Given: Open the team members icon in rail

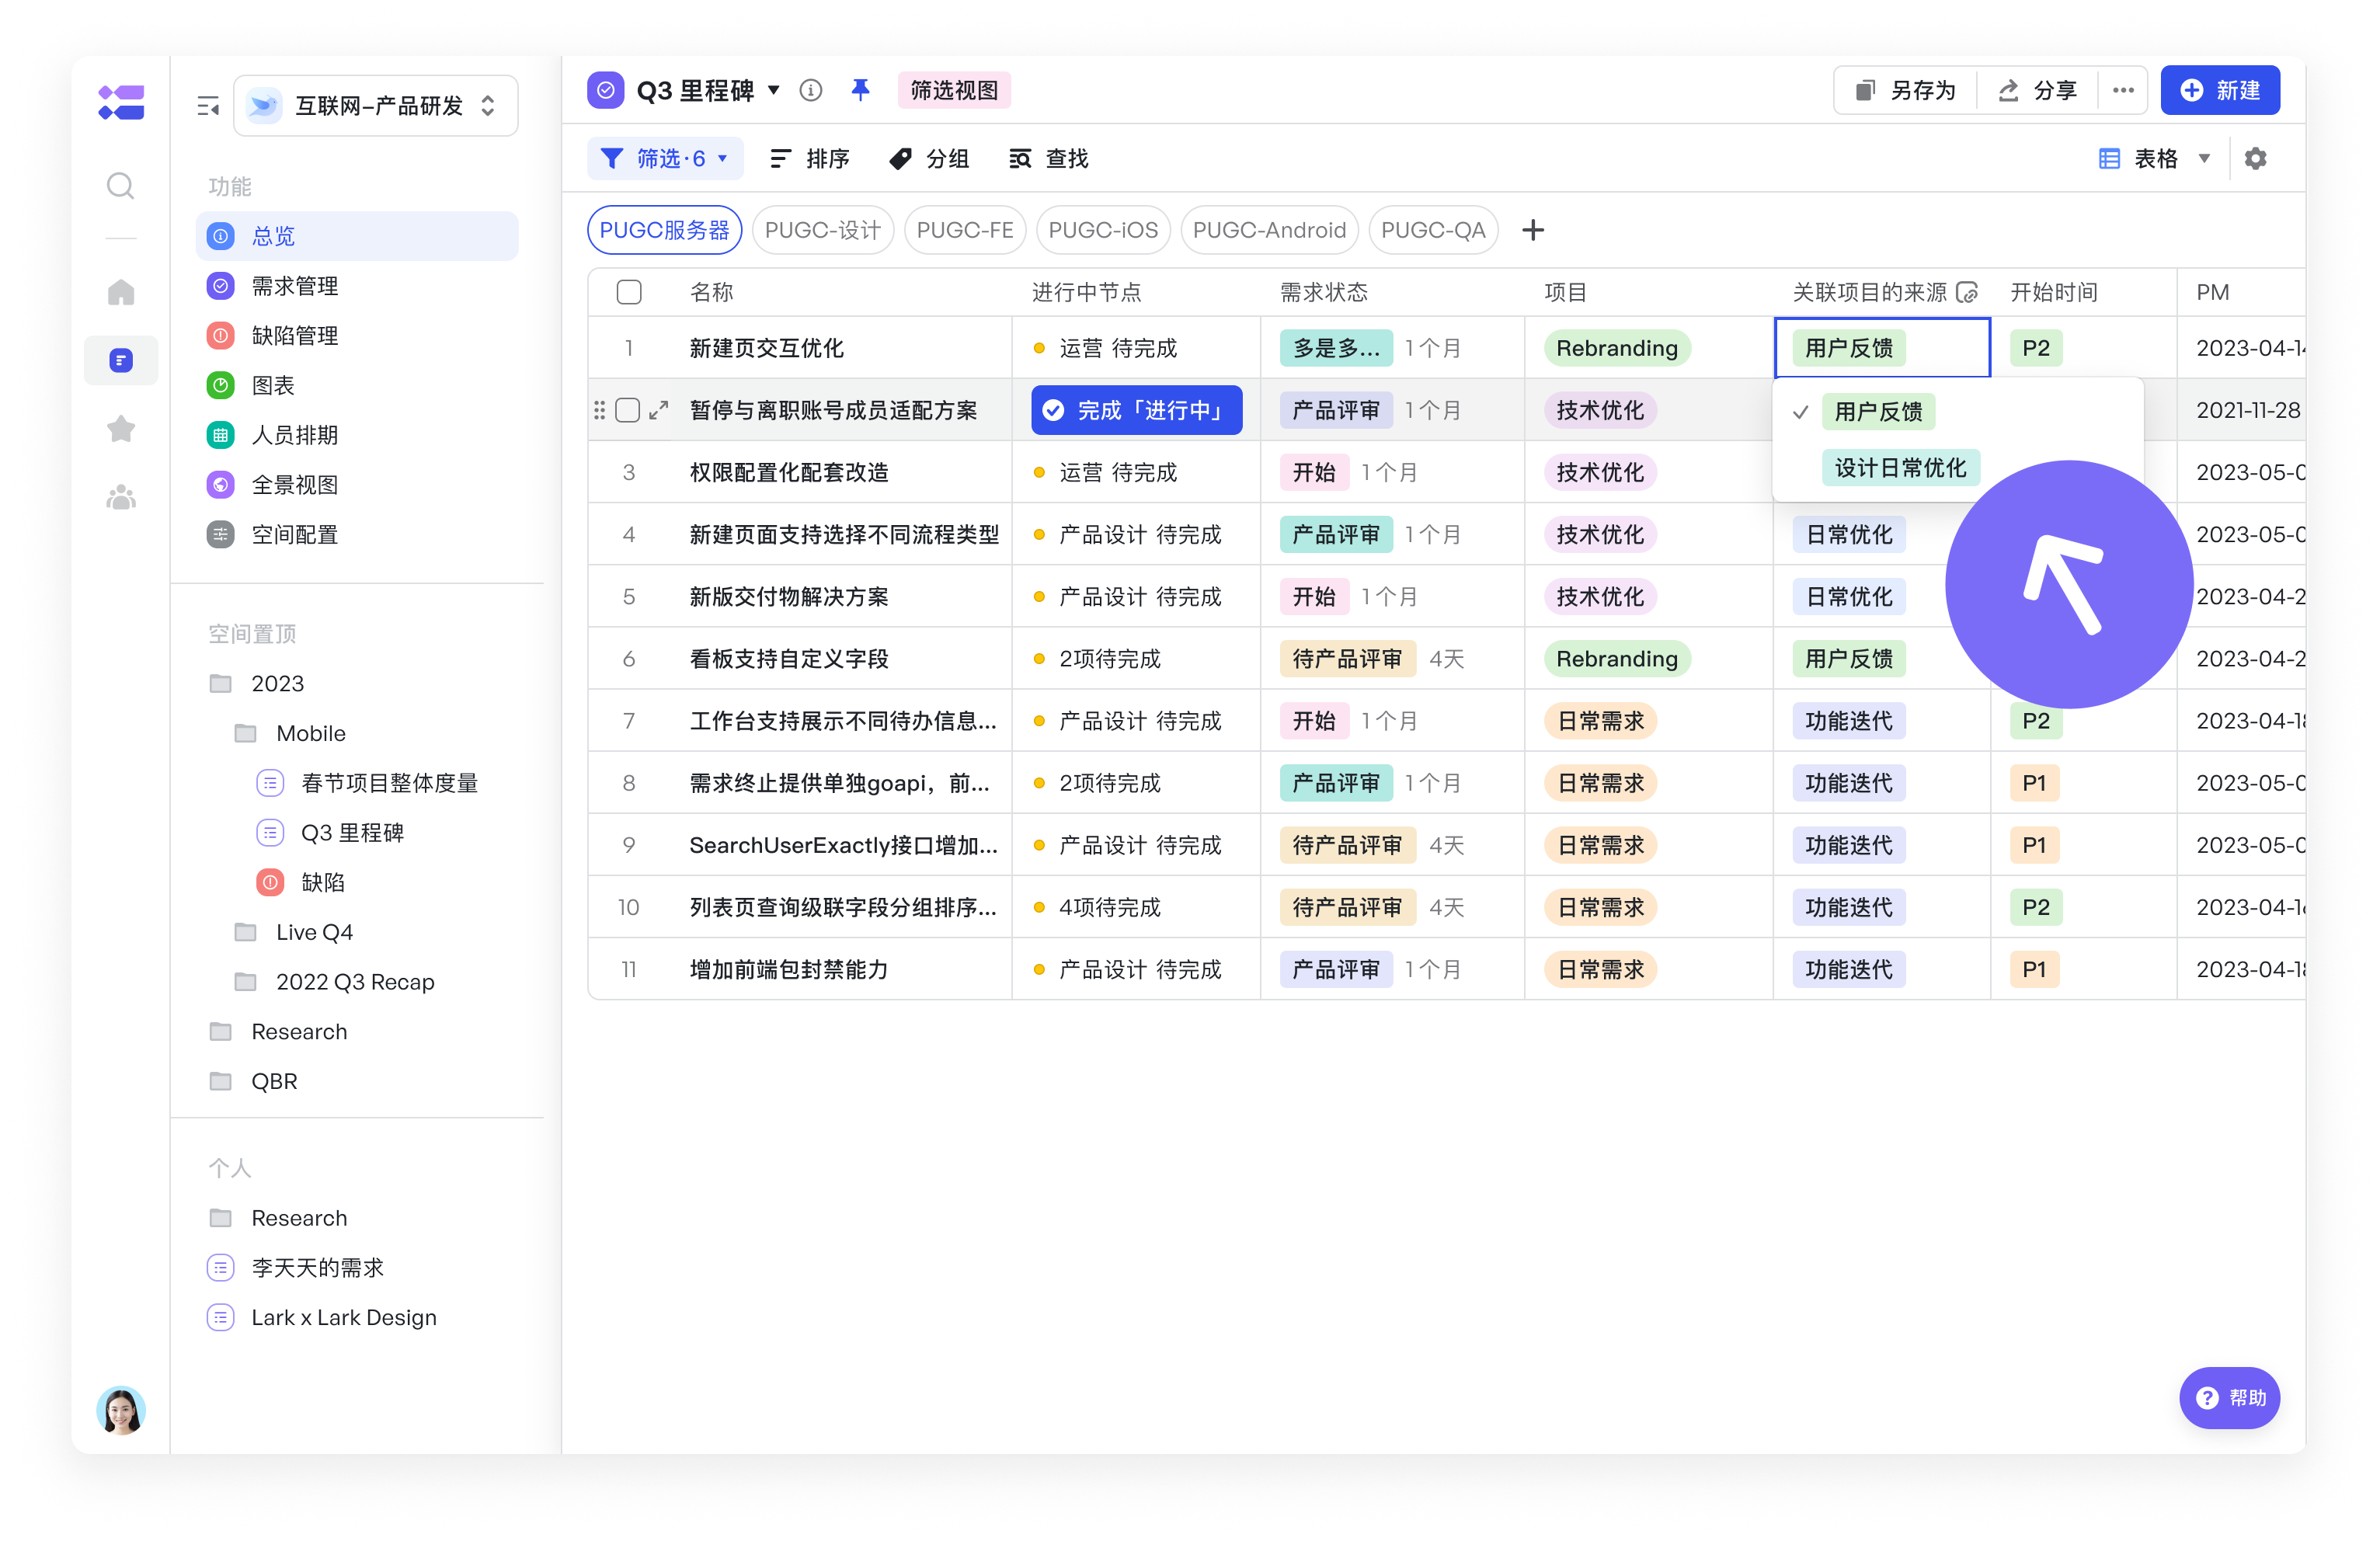Looking at the screenshot, I should 120,497.
